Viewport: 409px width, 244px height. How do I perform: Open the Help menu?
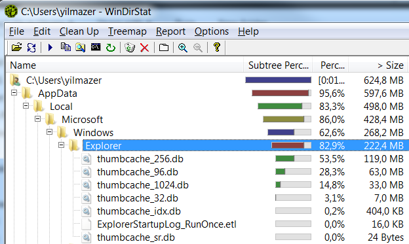[248, 31]
